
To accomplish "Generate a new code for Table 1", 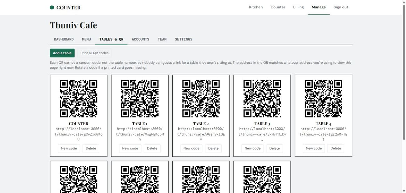I will [x=130, y=148].
